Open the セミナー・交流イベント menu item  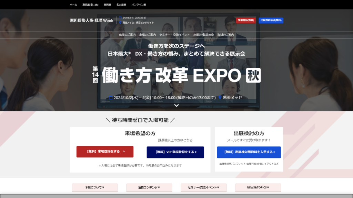(x=174, y=35)
